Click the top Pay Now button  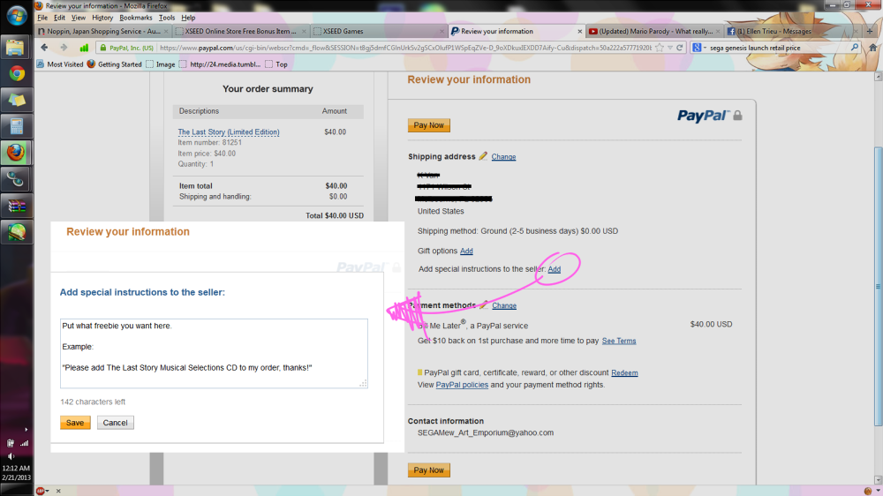428,125
